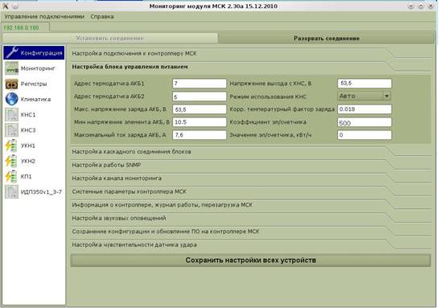
Task: Select the КНС3 device icon
Action: [12, 130]
